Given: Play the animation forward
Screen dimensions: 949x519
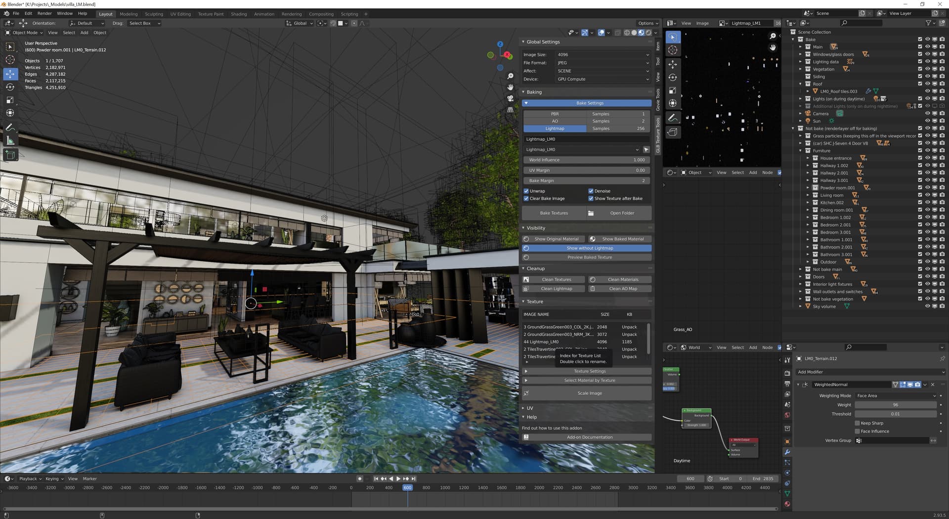Looking at the screenshot, I should (398, 478).
